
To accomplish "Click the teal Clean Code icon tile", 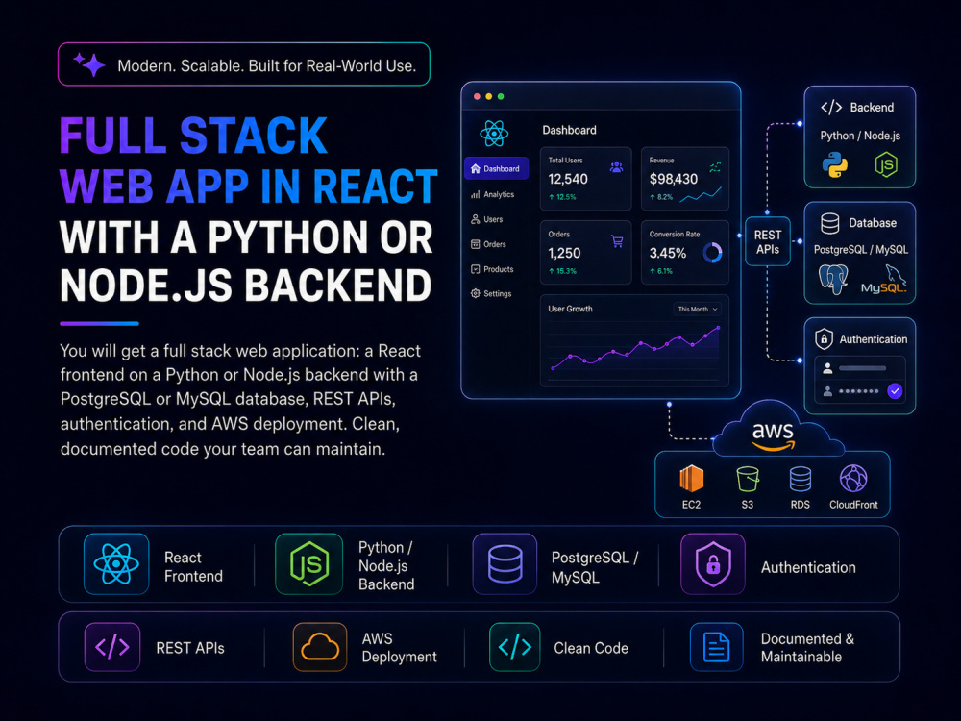I will (515, 647).
